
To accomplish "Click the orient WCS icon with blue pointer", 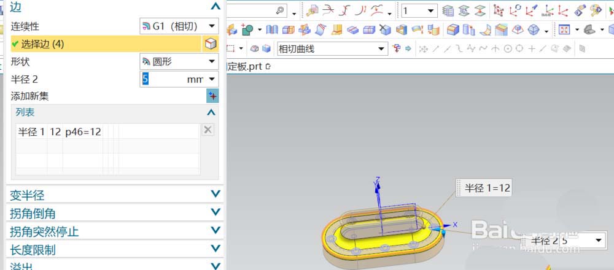I will click(x=531, y=10).
